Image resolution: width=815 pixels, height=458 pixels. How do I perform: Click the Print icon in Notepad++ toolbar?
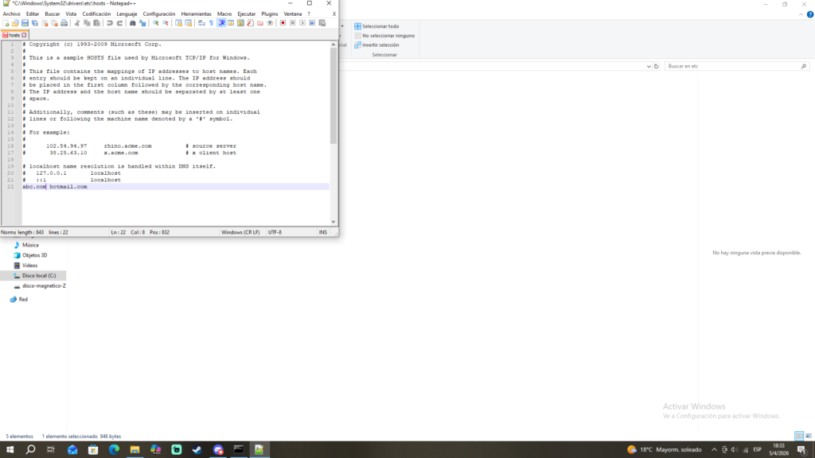[x=65, y=23]
